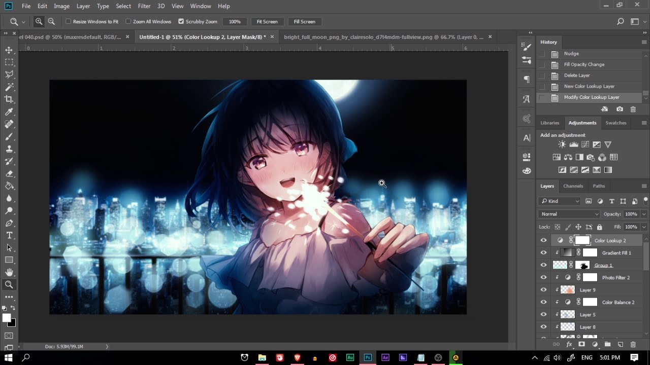
Task: Open the layer filter Kind dropdown
Action: [560, 201]
